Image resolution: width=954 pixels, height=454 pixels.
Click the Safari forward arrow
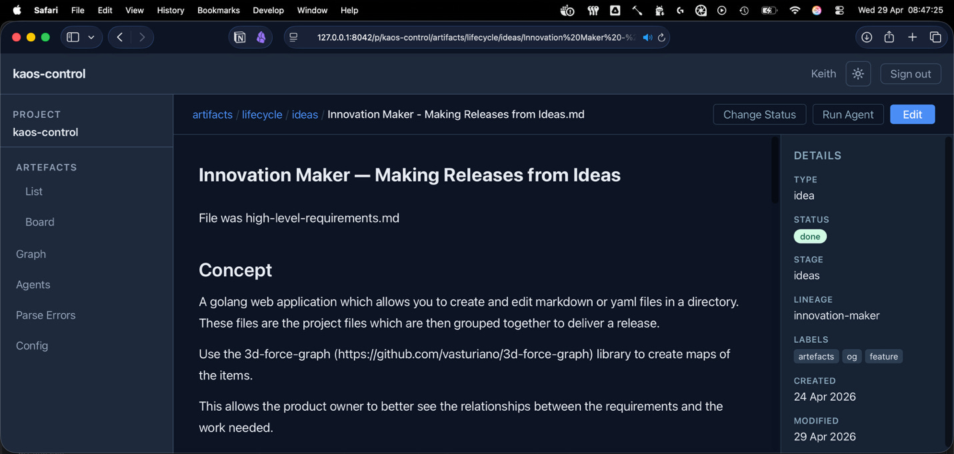pos(142,37)
